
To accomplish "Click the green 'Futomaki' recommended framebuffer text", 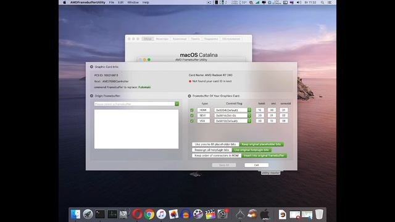I will (144, 88).
